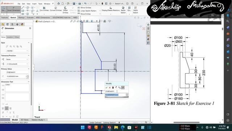This screenshot has width=232, height=131.
Task: Open the Style <NONE> dropdown
Action: (x=17, y=51)
